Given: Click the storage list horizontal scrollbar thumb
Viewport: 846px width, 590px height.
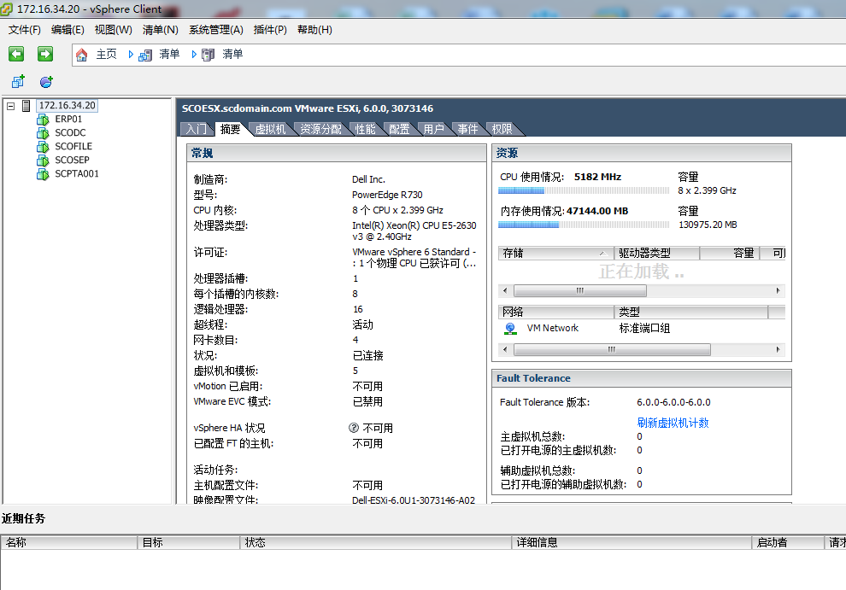Looking at the screenshot, I should click(580, 290).
